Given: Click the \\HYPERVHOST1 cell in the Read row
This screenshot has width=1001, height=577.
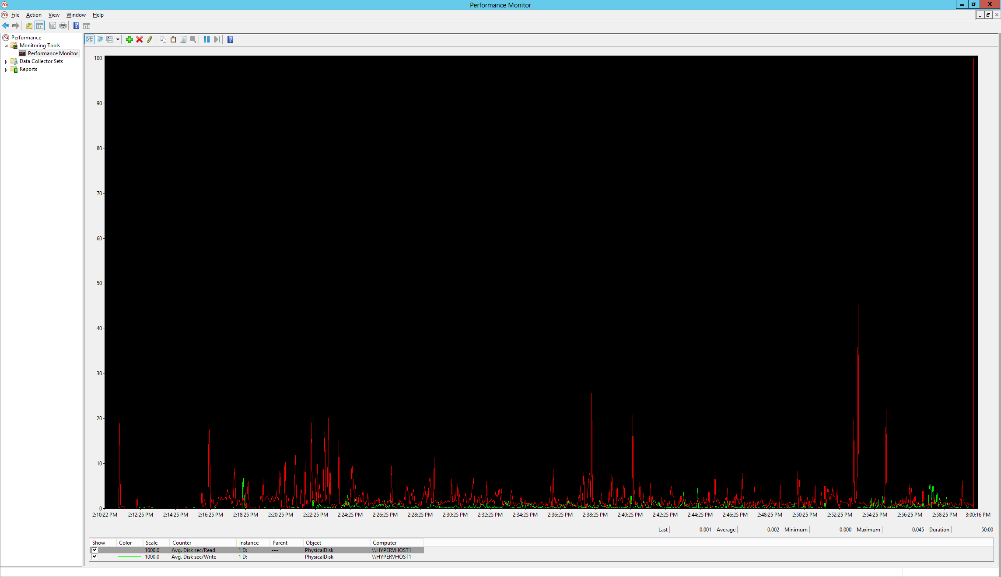Looking at the screenshot, I should click(391, 550).
